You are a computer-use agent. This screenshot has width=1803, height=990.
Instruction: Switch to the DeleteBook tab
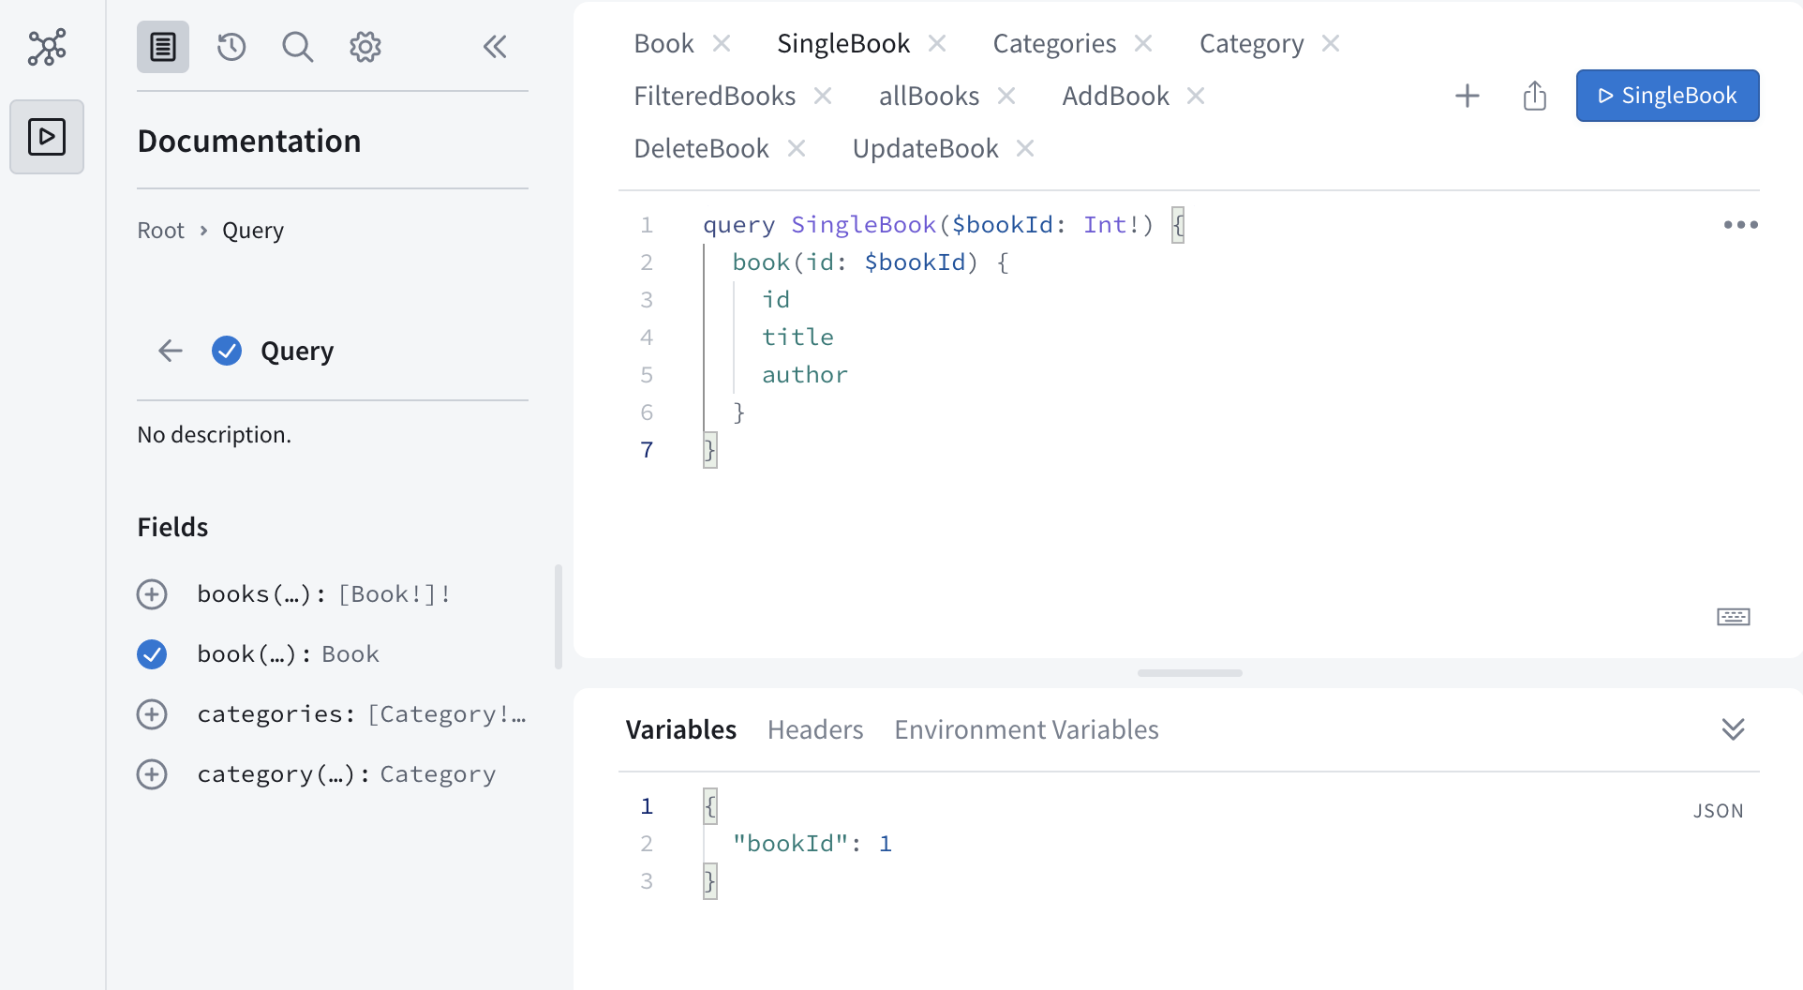tap(701, 148)
